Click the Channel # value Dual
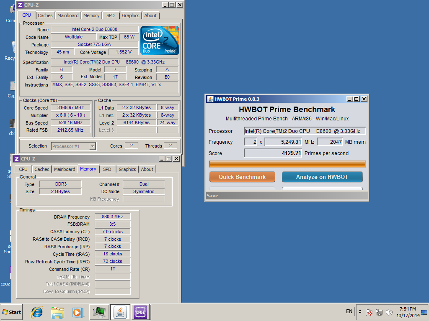This screenshot has width=429, height=321. pyautogui.click(x=144, y=184)
